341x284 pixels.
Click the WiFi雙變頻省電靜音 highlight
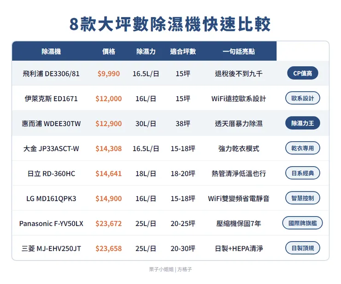point(239,198)
